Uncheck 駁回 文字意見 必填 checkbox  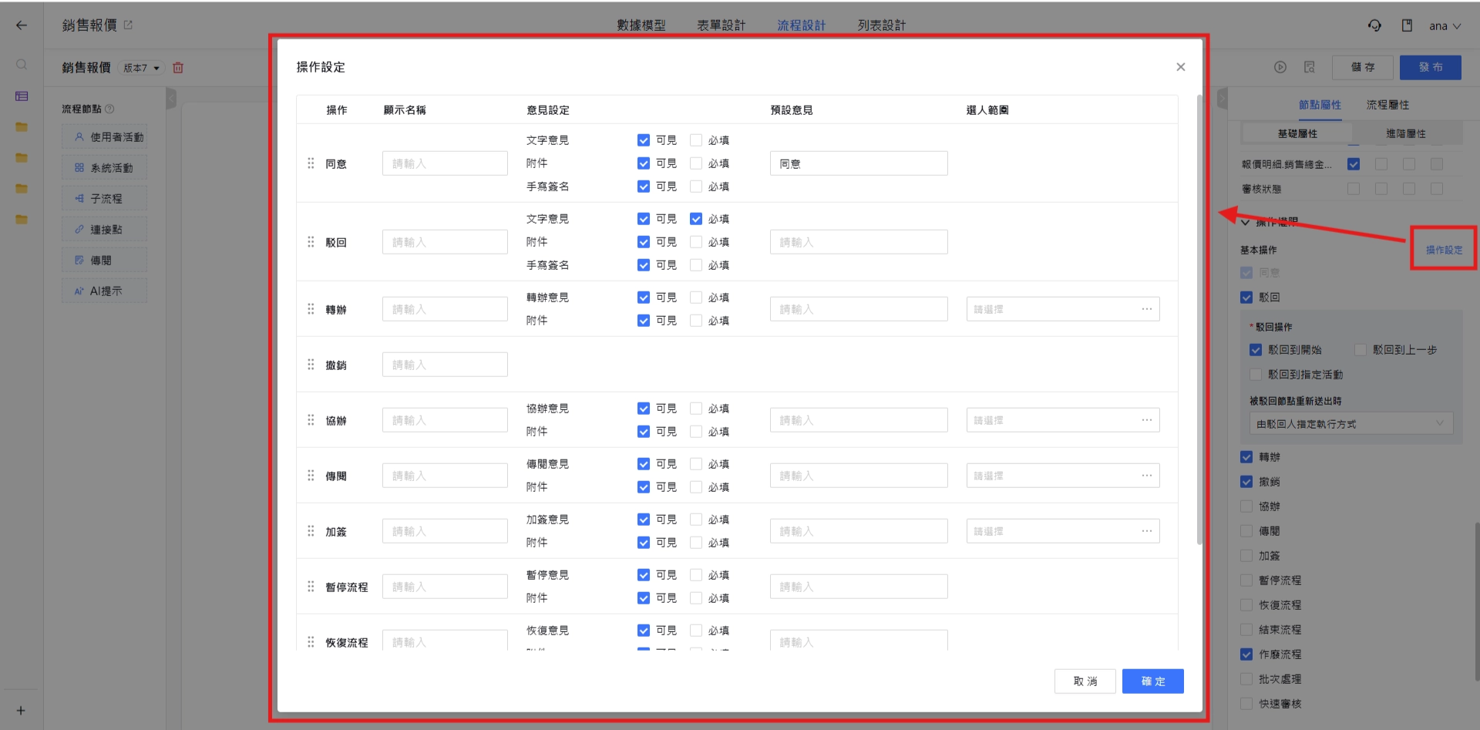[x=696, y=219]
